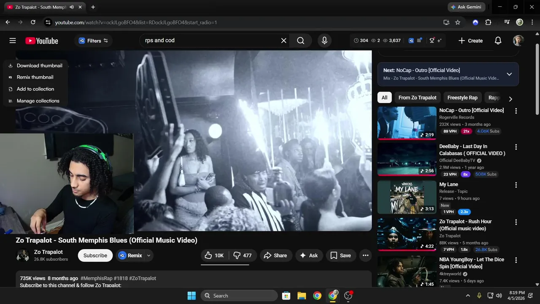This screenshot has width=540, height=304.
Task: Click the vidIQ Remix button
Action: coord(131,255)
